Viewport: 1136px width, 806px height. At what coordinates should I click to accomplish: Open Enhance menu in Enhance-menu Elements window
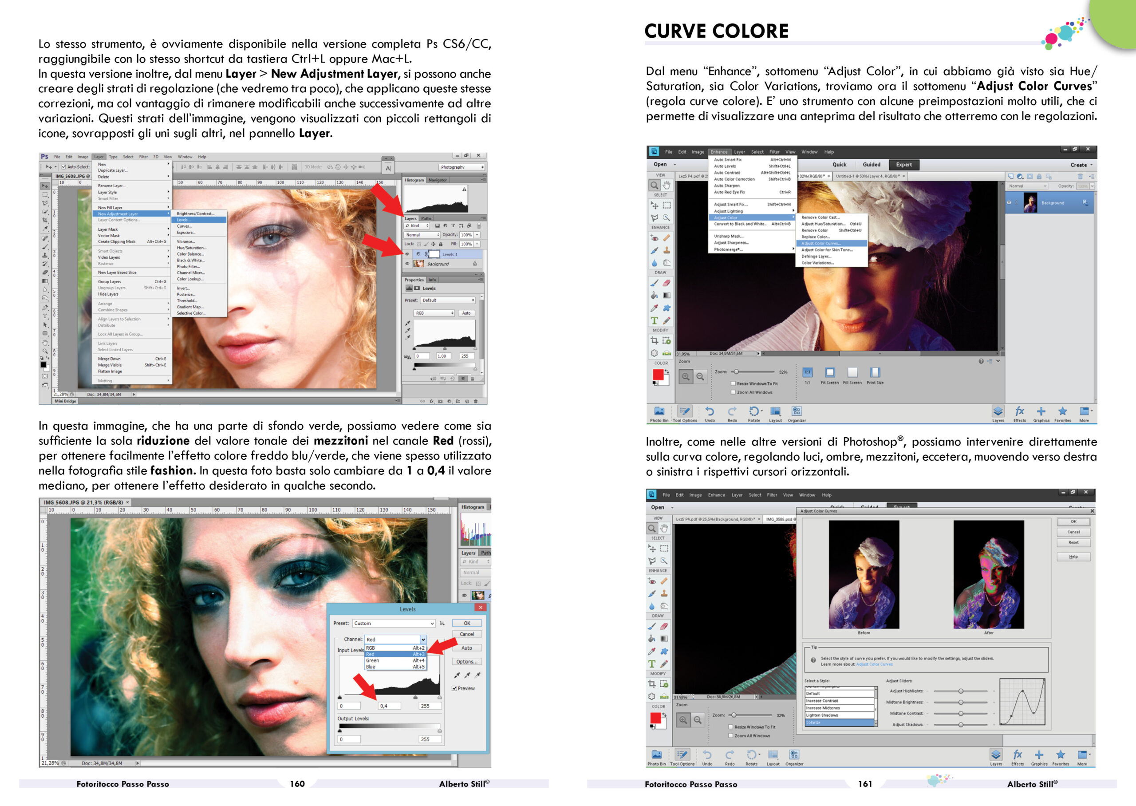719,152
